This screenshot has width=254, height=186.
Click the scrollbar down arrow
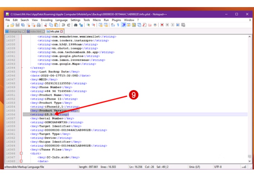click(250, 161)
